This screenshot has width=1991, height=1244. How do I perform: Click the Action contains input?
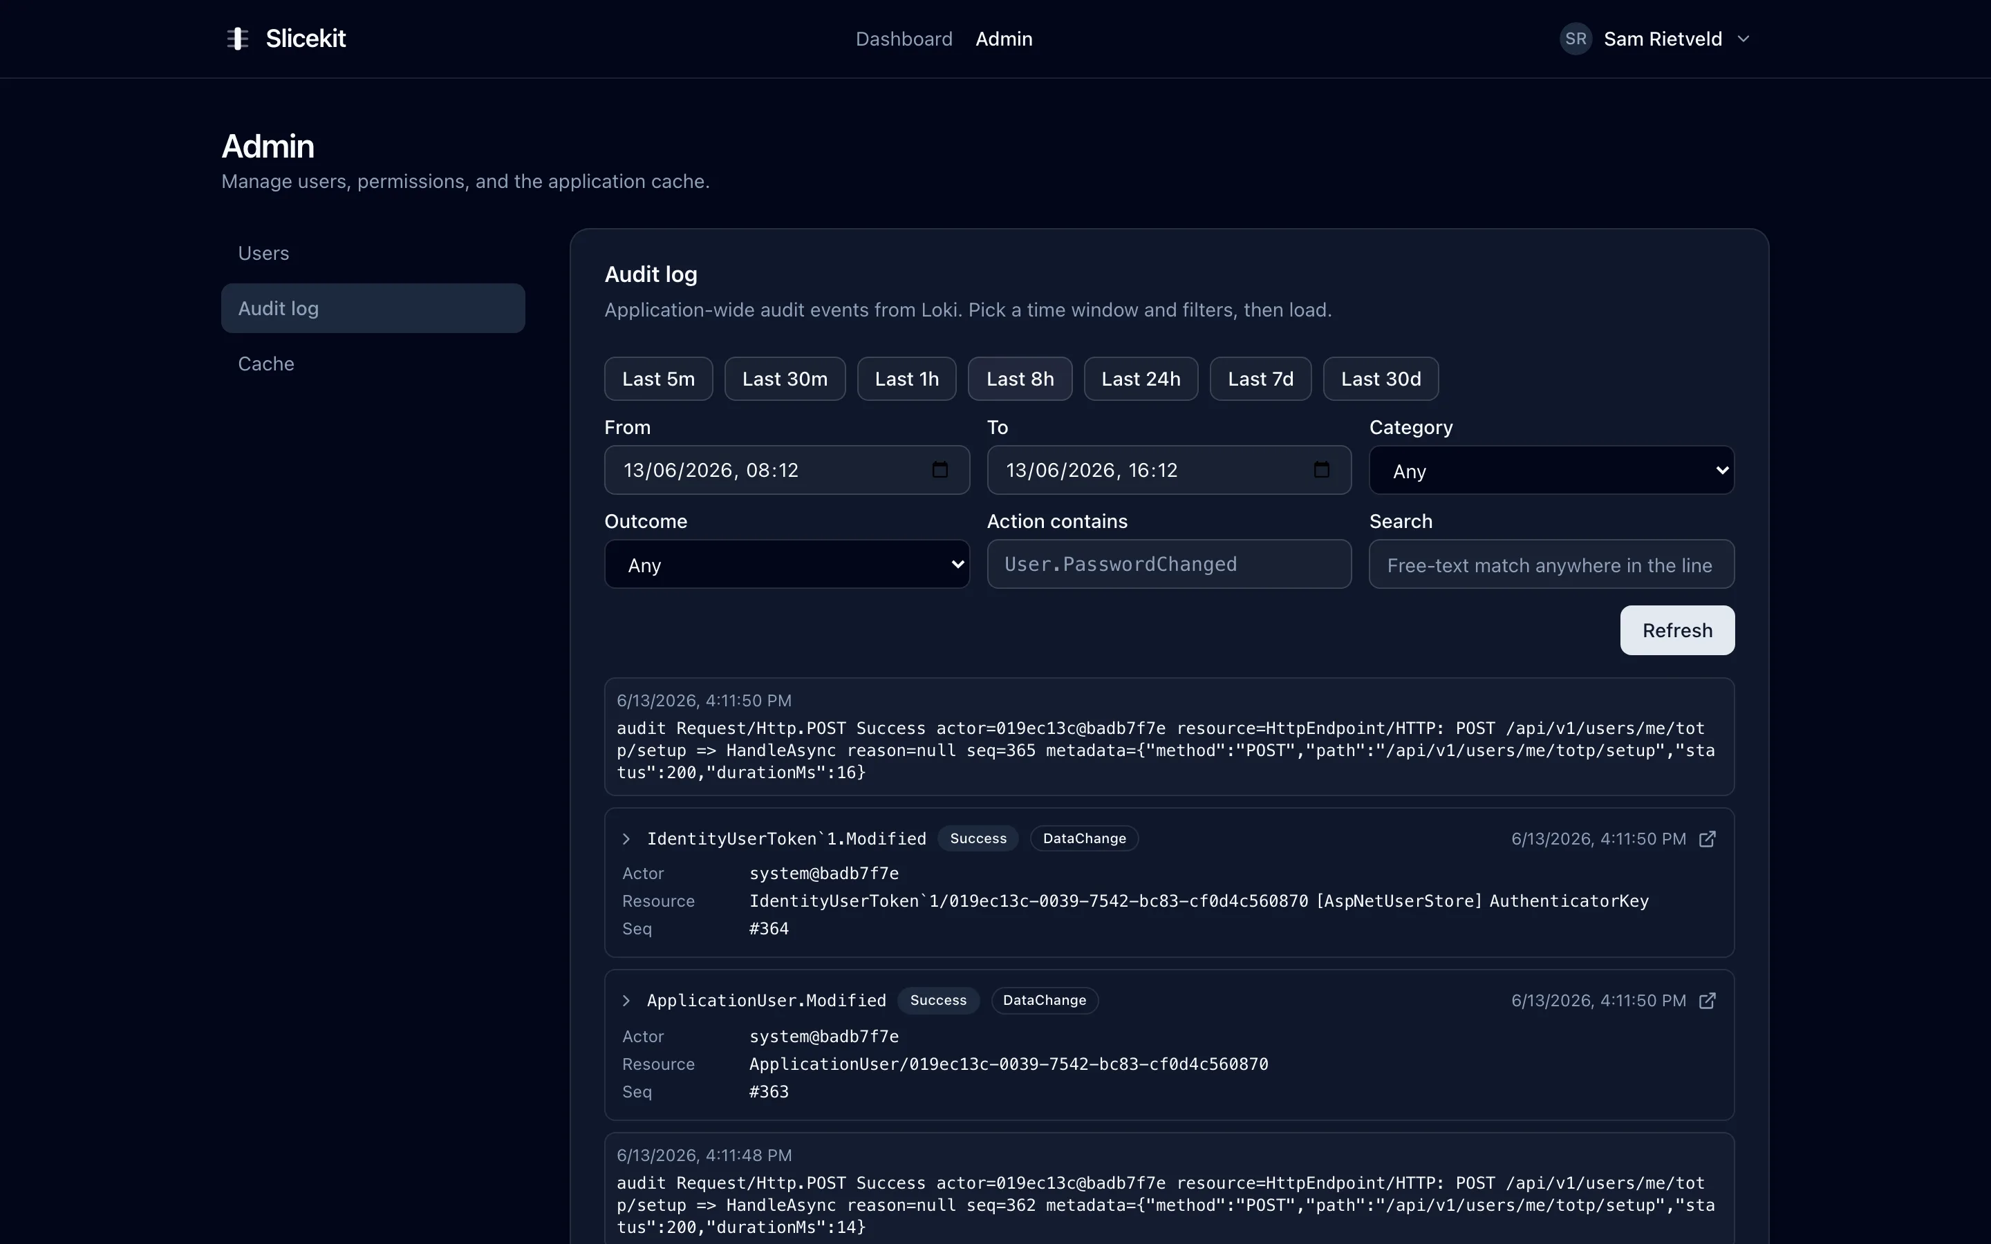click(1169, 565)
